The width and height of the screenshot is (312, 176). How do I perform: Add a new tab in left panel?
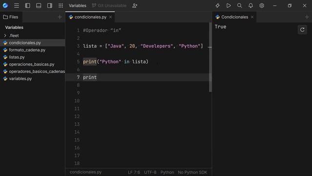pos(59,17)
